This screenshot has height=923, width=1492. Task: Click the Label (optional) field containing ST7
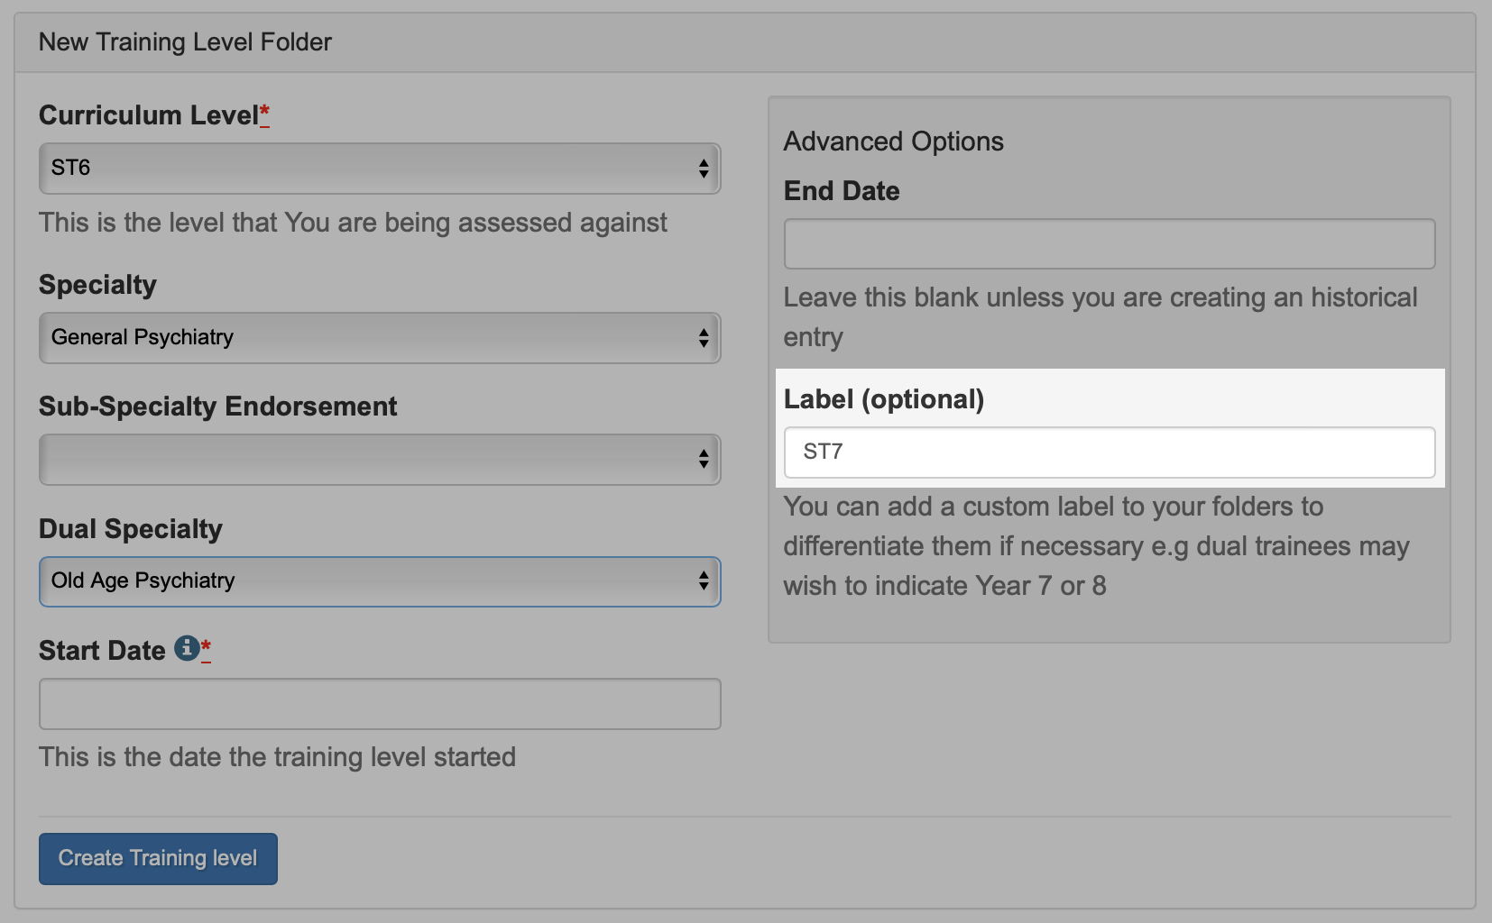[x=1110, y=452]
